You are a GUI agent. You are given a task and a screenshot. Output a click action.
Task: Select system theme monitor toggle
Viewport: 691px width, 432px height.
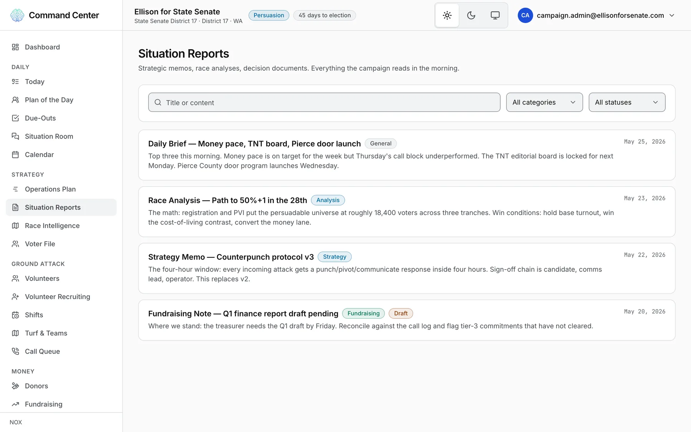[x=495, y=15]
